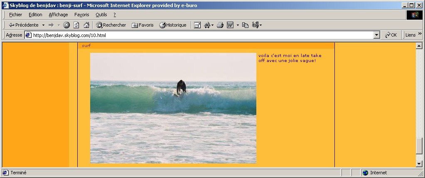Print the page with the printer icon
Viewport: 425px width, 178px height.
pyautogui.click(x=220, y=25)
